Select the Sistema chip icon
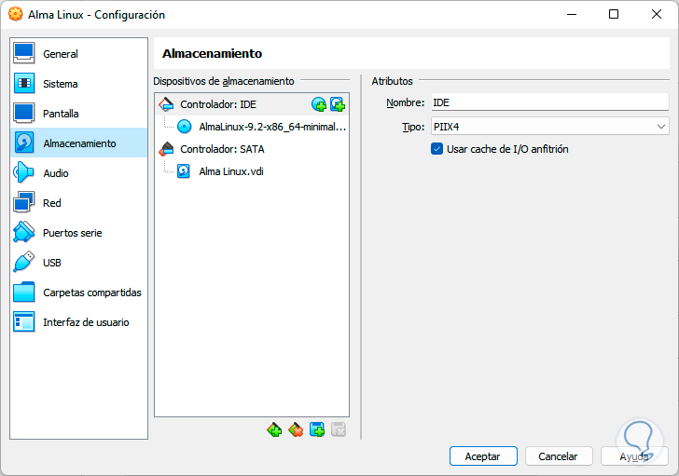 24,84
